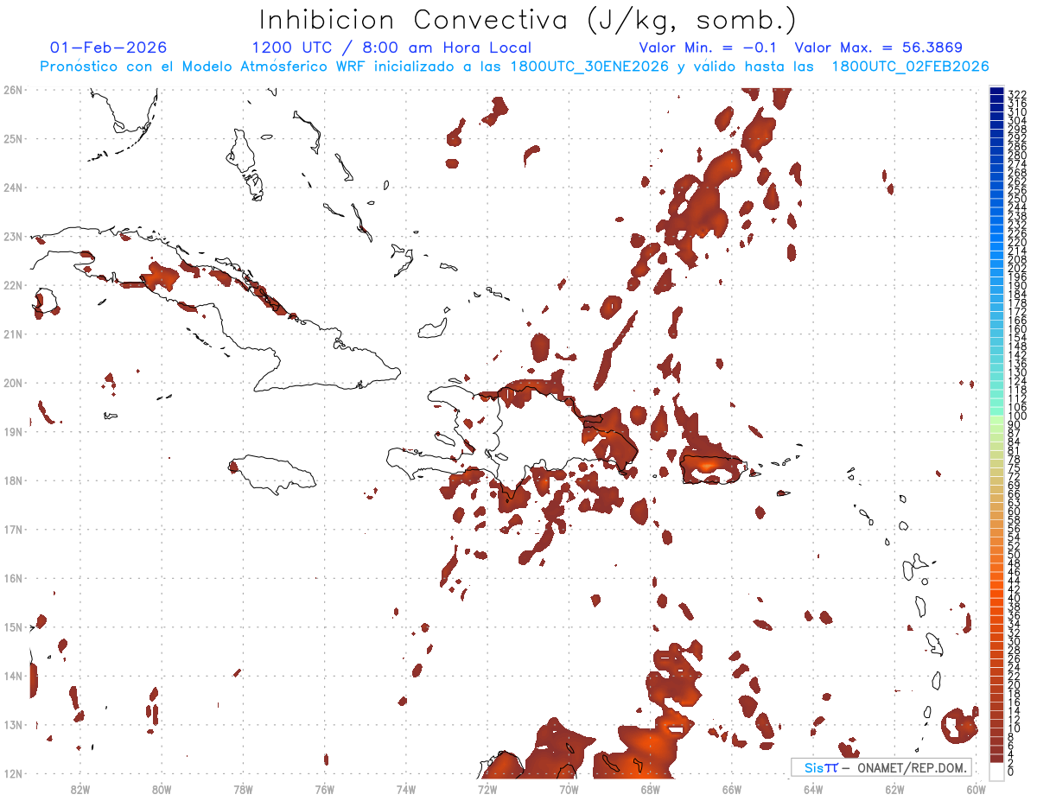This screenshot has height=801, width=1037.
Task: Click the '21N' latitude label
Action: [12, 334]
